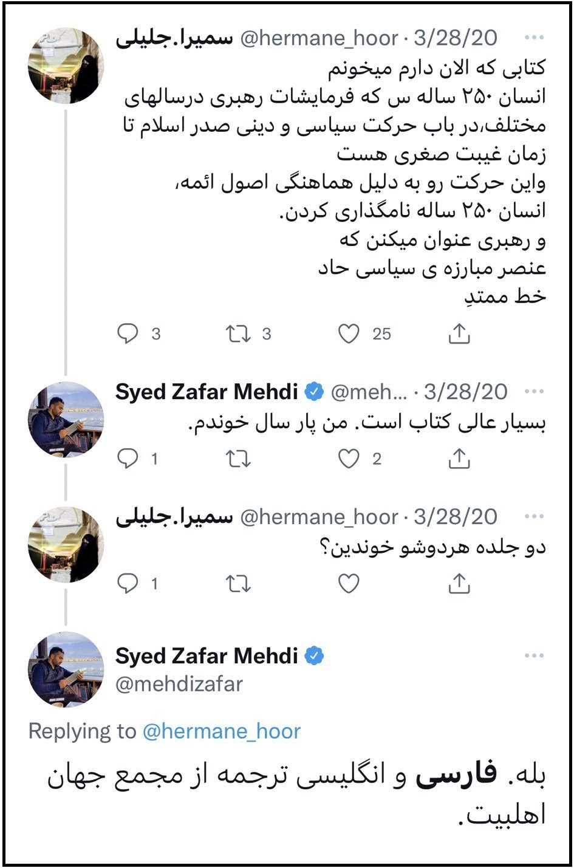Retweet the first tweet with 3 retweets
Image resolution: width=574 pixels, height=868 pixels.
click(x=237, y=333)
